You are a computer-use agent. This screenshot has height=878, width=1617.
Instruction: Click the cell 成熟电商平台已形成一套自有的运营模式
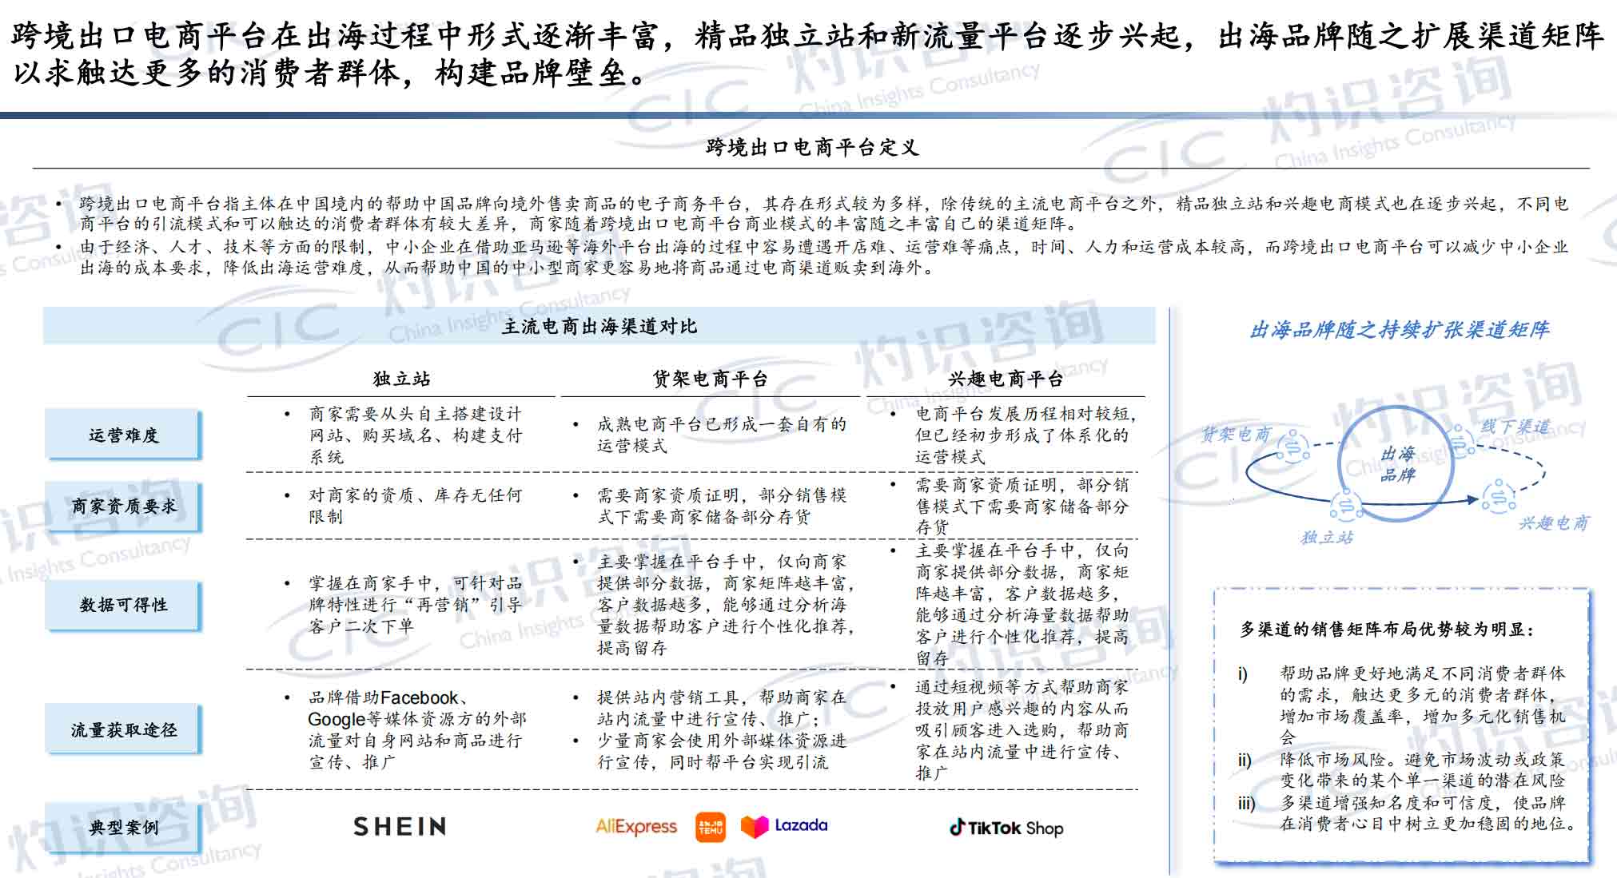pyautogui.click(x=721, y=435)
